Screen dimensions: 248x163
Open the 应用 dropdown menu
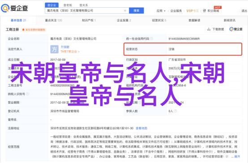[x=161, y=11]
